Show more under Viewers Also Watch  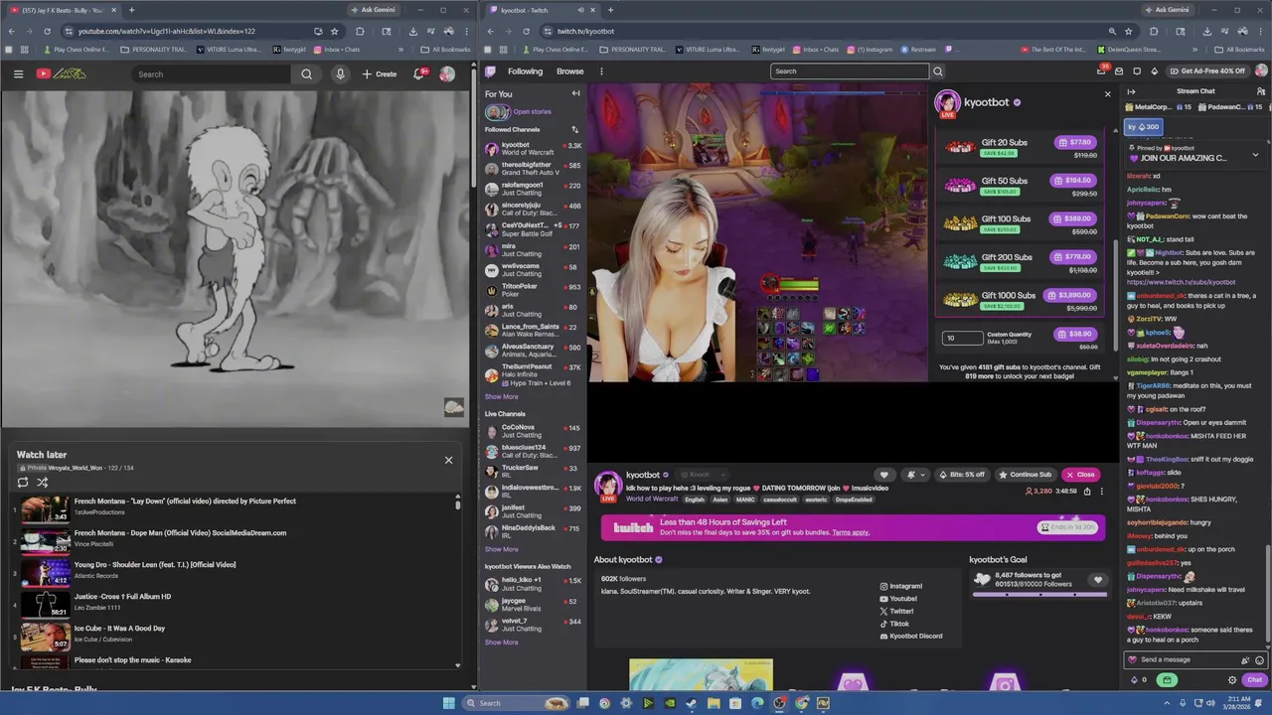coord(501,643)
